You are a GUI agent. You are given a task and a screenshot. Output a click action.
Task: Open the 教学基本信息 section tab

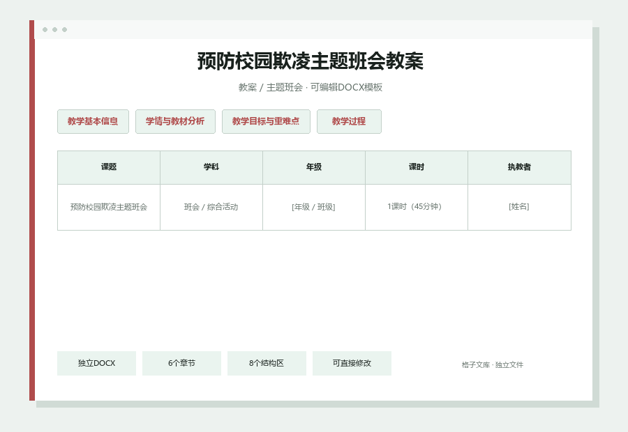93,122
